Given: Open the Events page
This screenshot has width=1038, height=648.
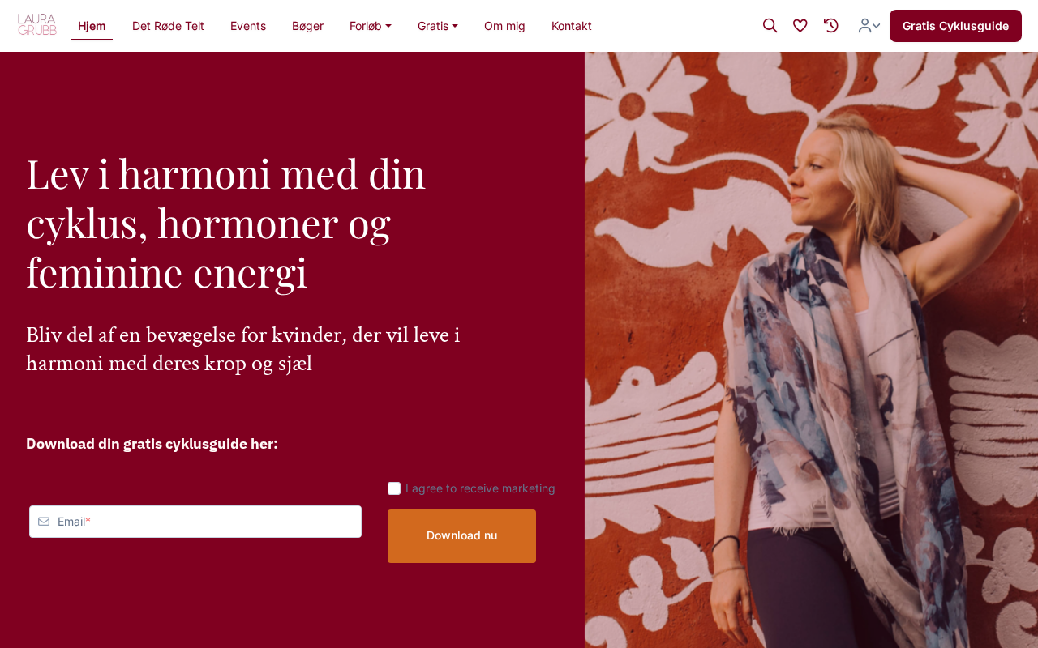Looking at the screenshot, I should (x=248, y=26).
